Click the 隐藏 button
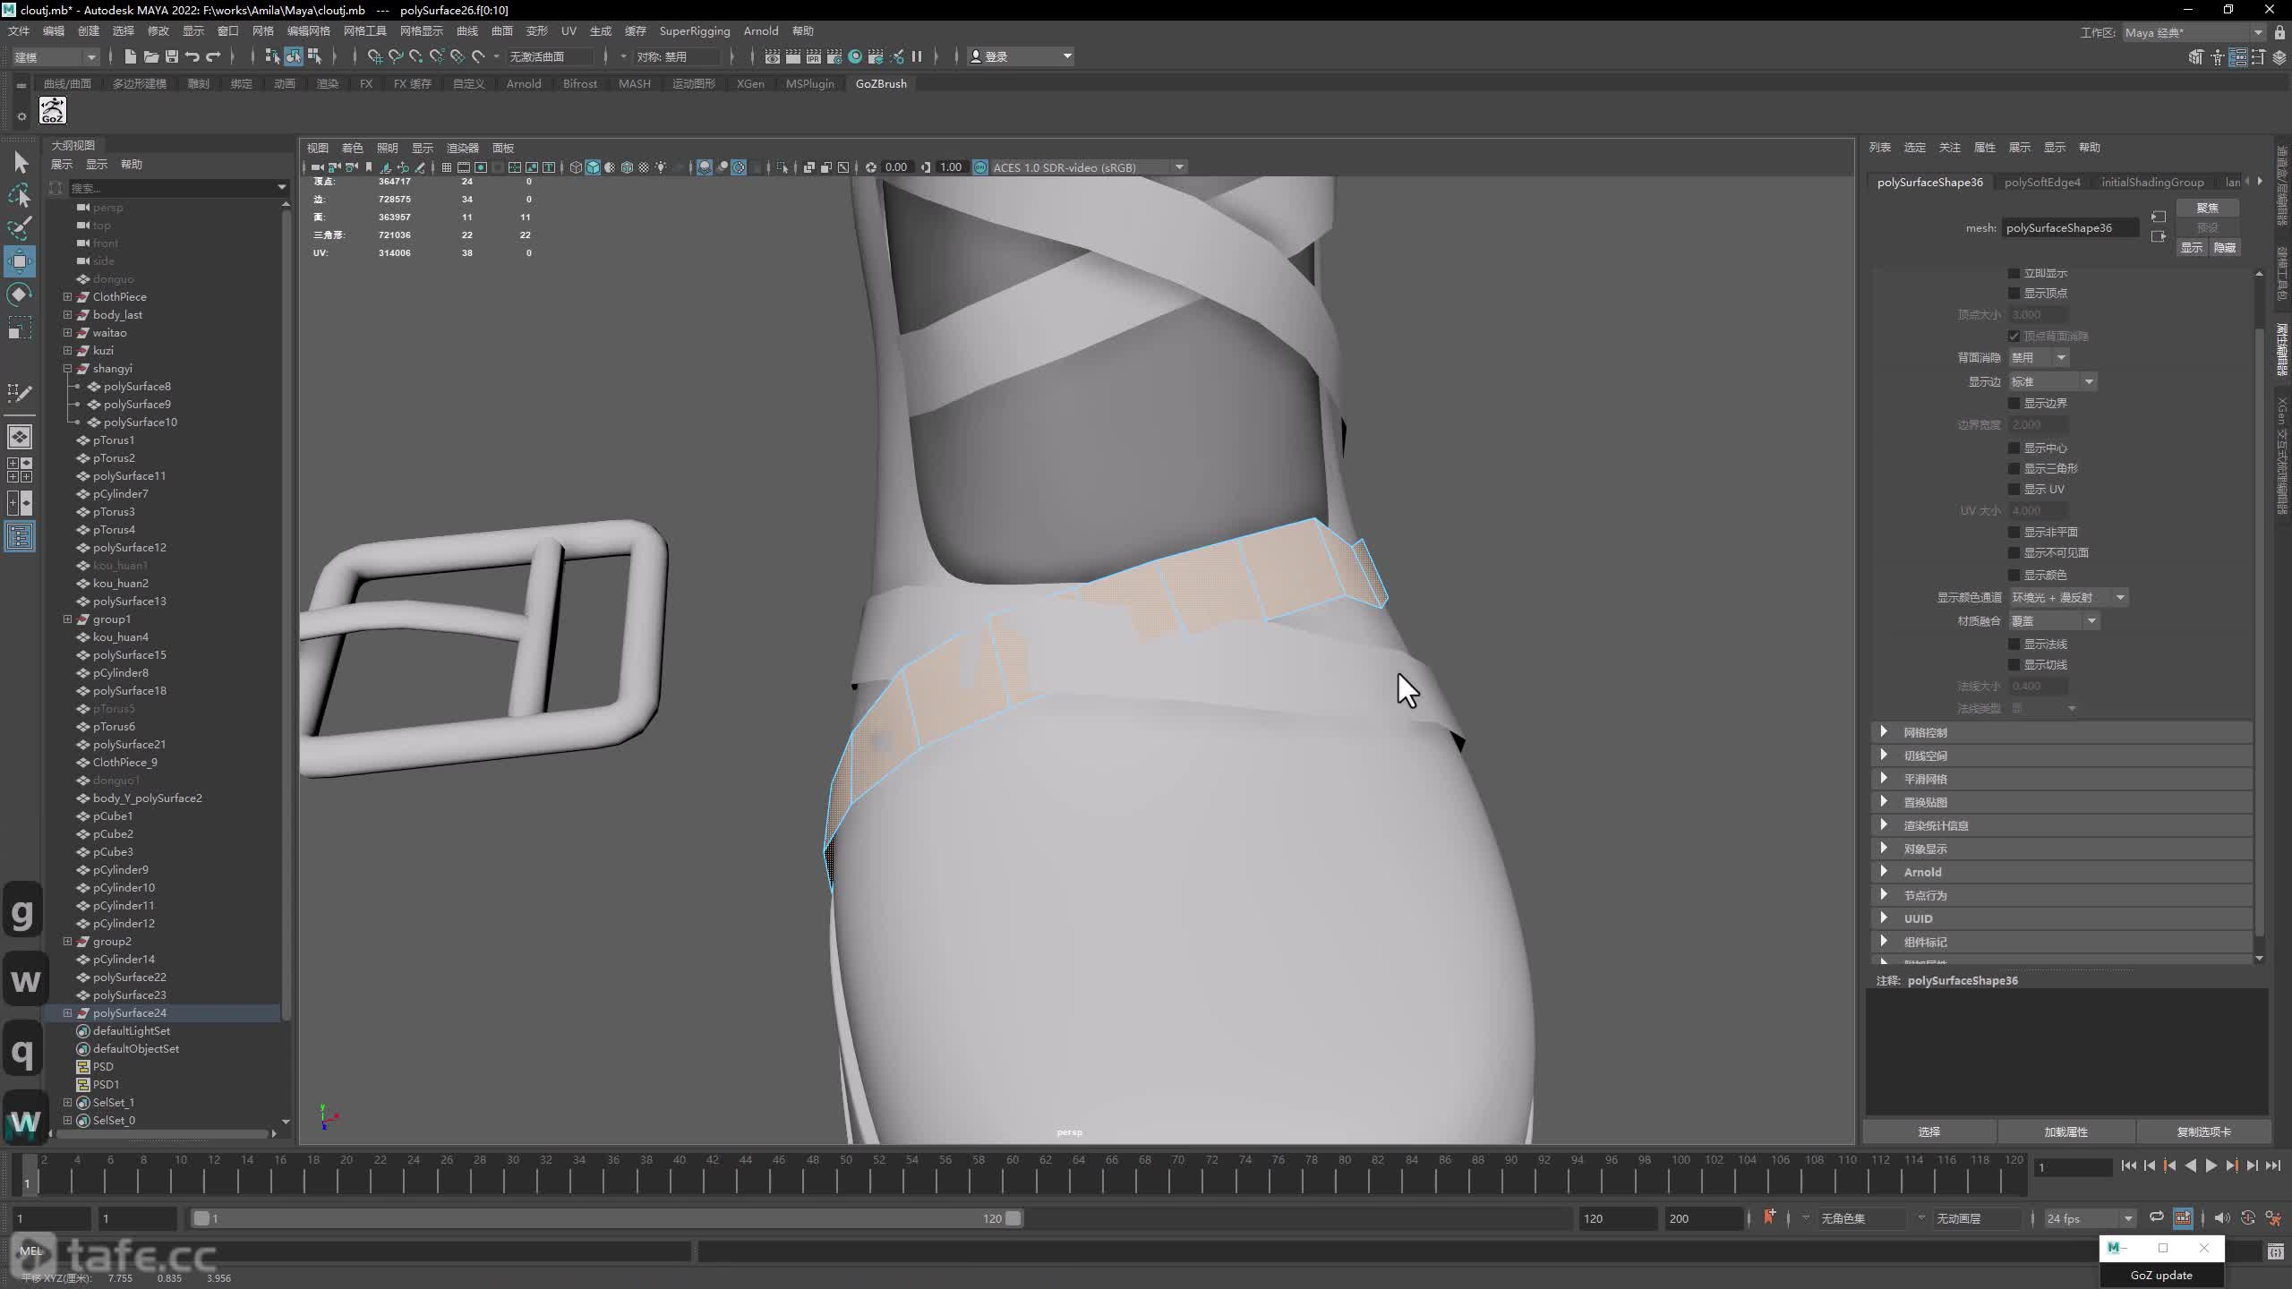2292x1289 pixels. [2225, 248]
